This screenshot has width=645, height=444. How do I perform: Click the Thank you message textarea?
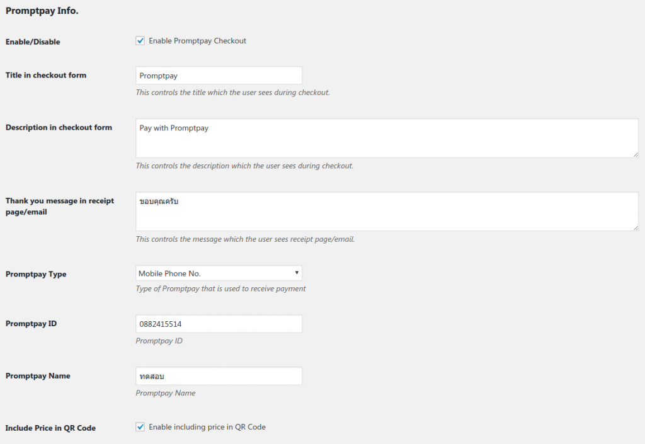[387, 212]
